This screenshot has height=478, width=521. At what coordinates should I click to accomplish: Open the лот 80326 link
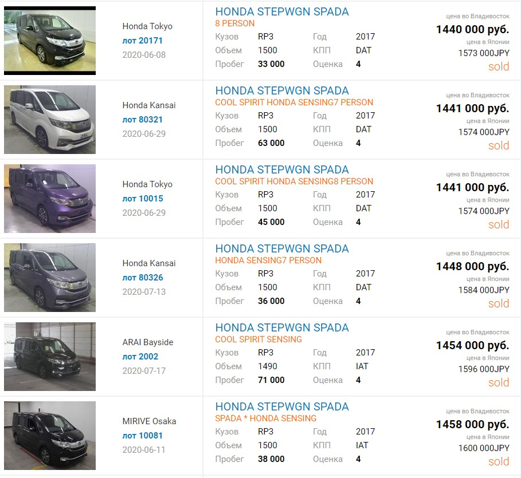point(143,278)
